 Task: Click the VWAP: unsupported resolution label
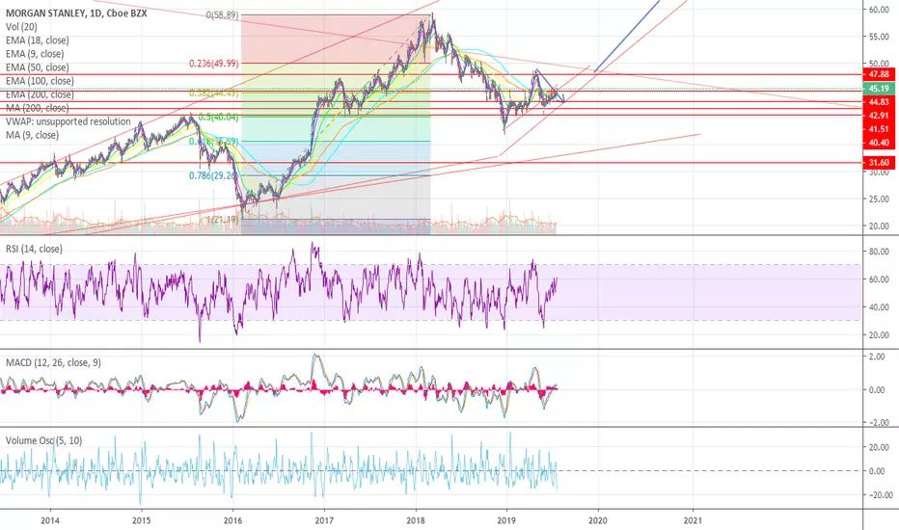pyautogui.click(x=68, y=121)
